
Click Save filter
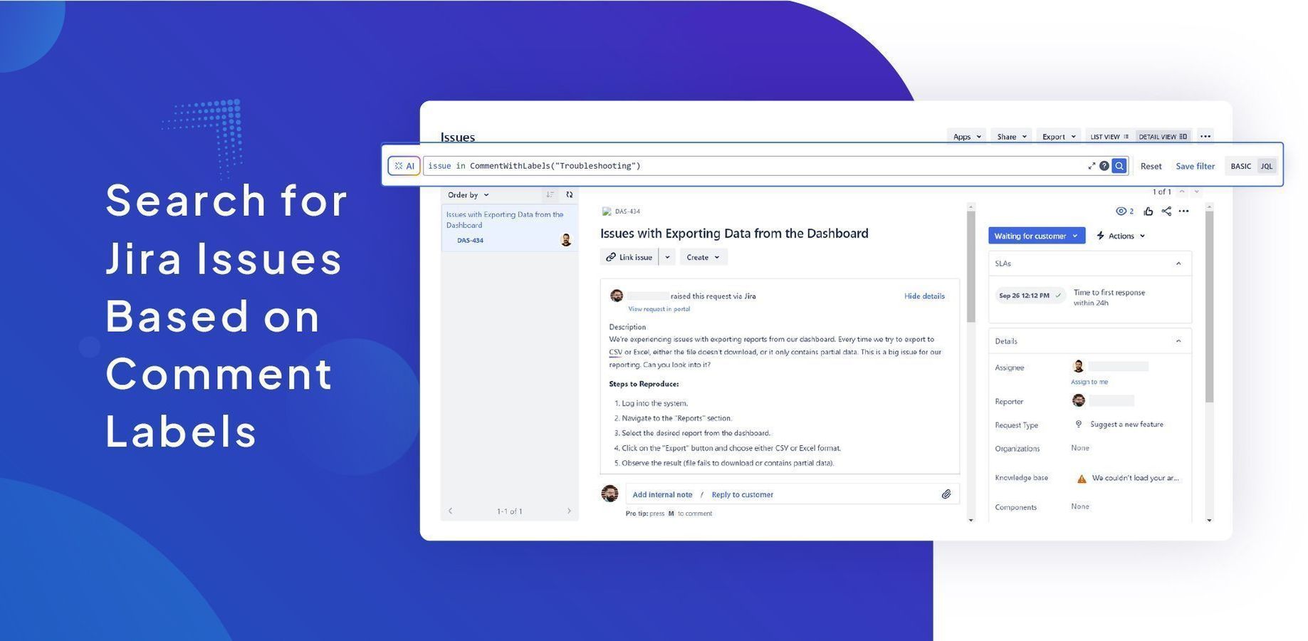click(x=1195, y=166)
